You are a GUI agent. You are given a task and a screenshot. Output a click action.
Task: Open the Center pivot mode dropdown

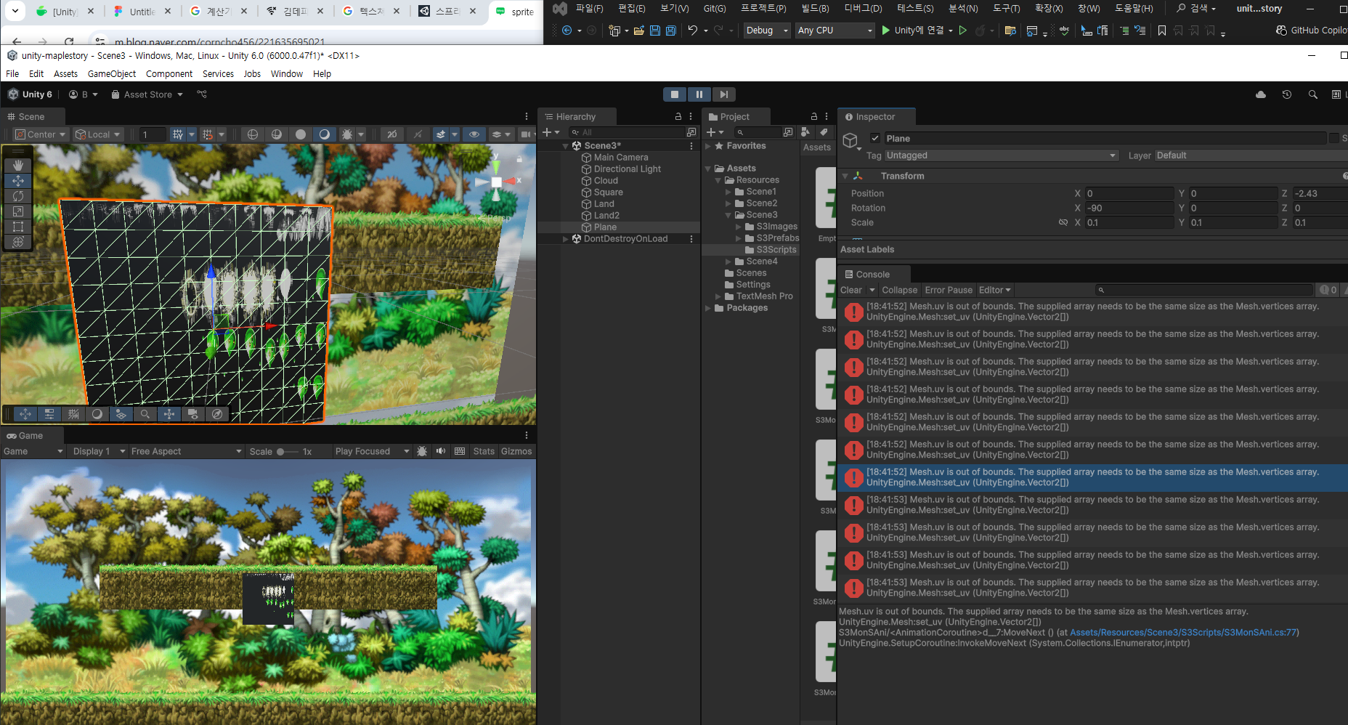pos(40,134)
